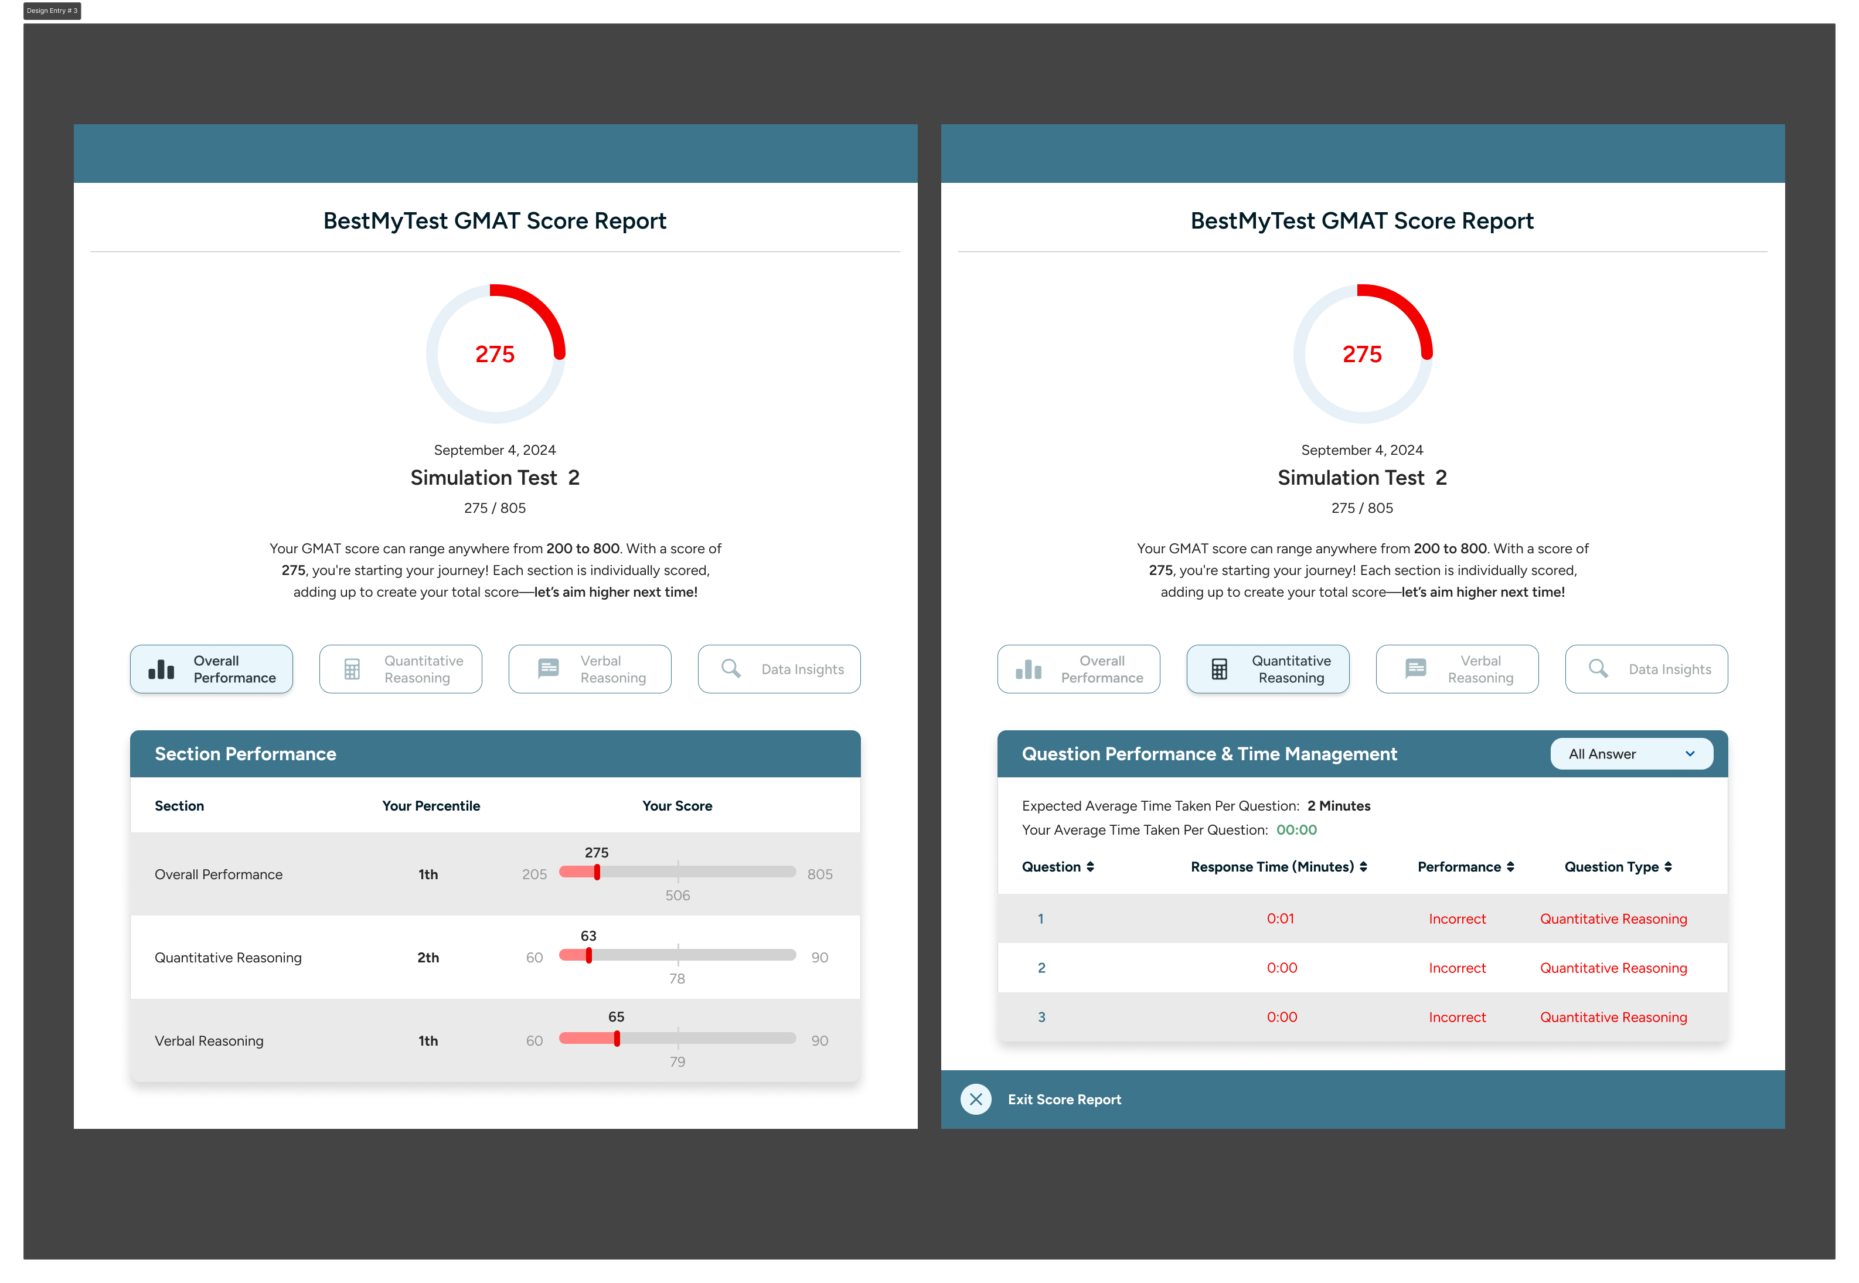Click the 'BestMyTest GMAT Score Report' title in right report
This screenshot has height=1283, width=1859.
point(1361,221)
